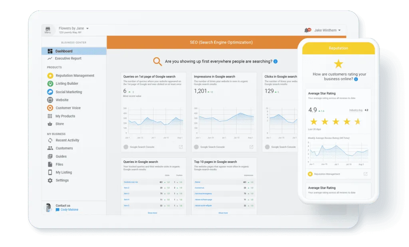This screenshot has width=409, height=247.
Task: Select the Listing Builder pin icon
Action: pos(50,84)
